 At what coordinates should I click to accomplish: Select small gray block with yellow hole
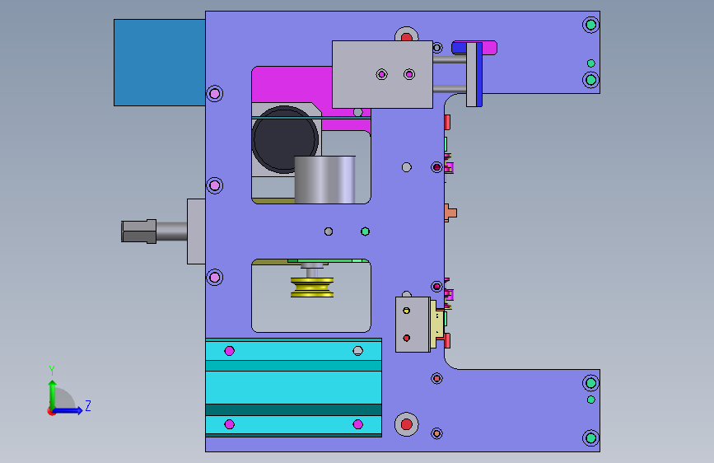pos(413,325)
